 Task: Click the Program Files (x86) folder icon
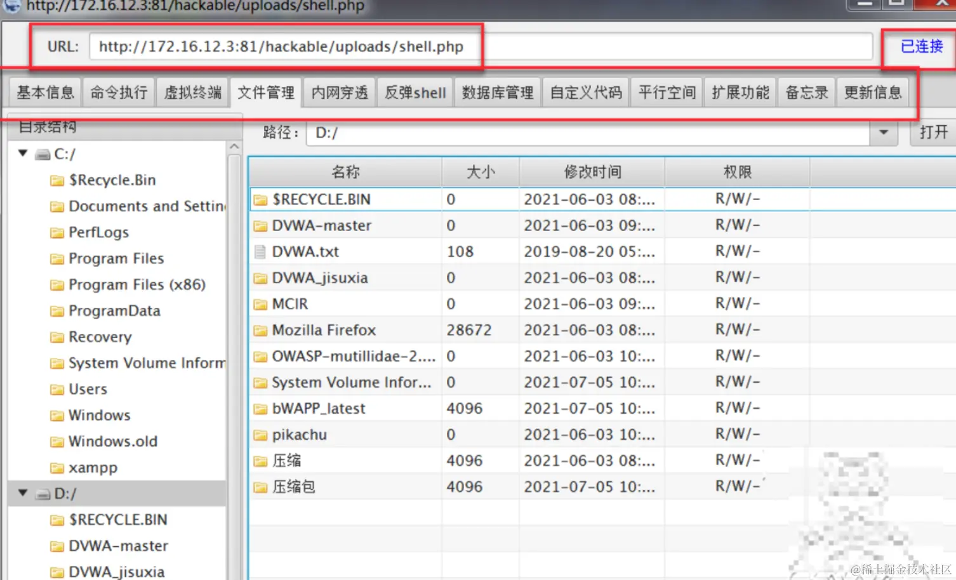point(57,285)
